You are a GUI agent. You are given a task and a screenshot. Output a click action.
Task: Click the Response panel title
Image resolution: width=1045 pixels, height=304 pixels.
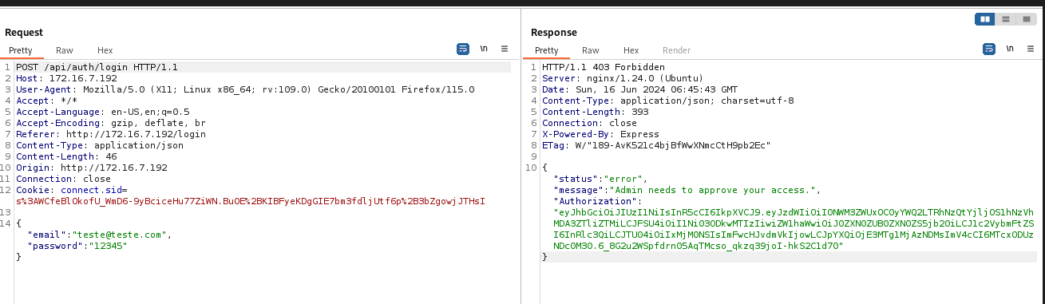point(554,33)
